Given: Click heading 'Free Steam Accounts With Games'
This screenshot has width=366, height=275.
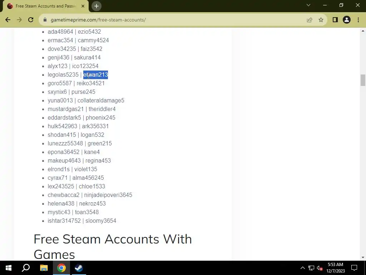Looking at the screenshot, I should pos(113,246).
